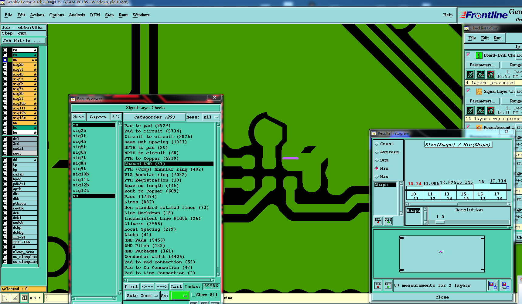This screenshot has width=522, height=304.
Task: Select Max radio in histogram
Action: click(377, 177)
